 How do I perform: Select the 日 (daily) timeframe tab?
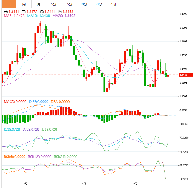[x=9, y=4]
